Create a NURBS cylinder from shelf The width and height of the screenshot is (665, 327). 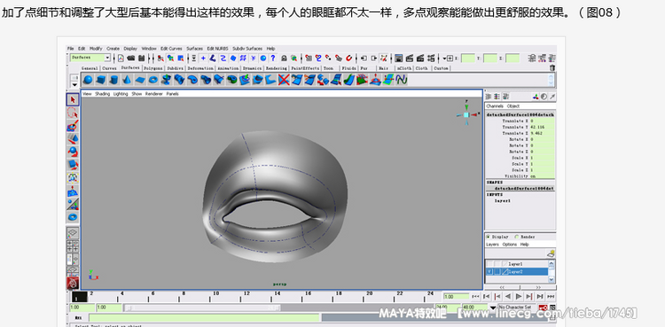point(113,79)
